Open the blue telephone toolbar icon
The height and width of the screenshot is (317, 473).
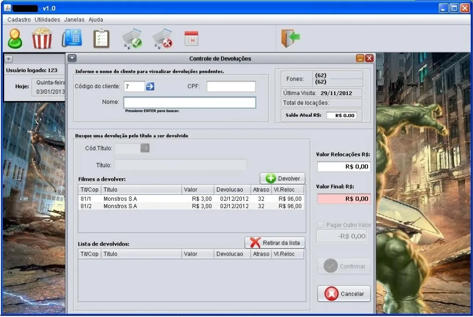click(72, 38)
